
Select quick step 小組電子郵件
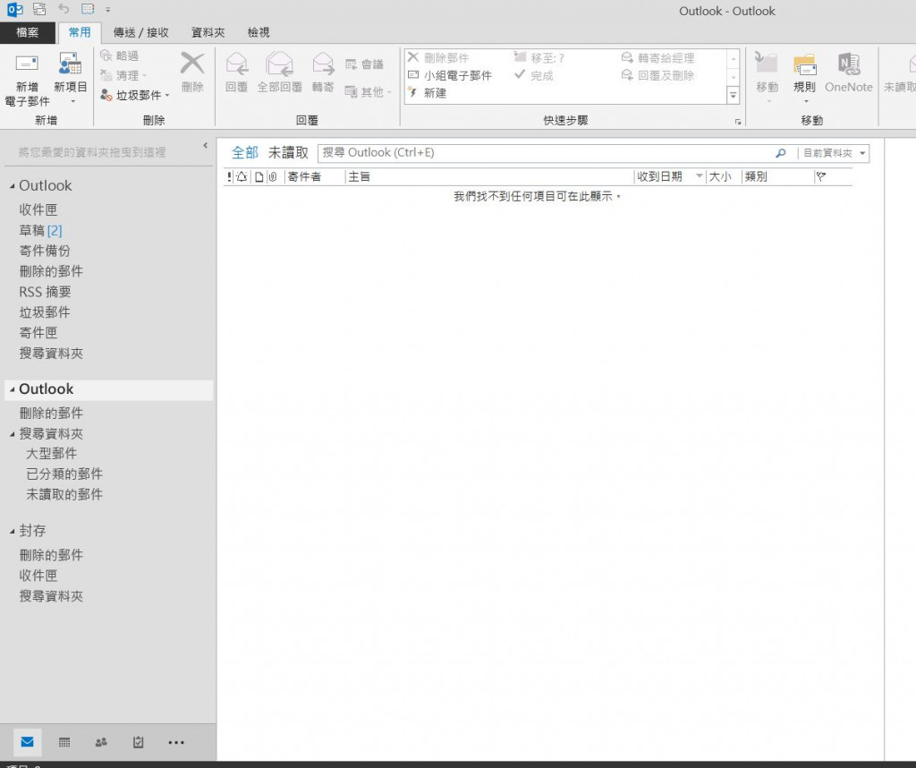(450, 75)
